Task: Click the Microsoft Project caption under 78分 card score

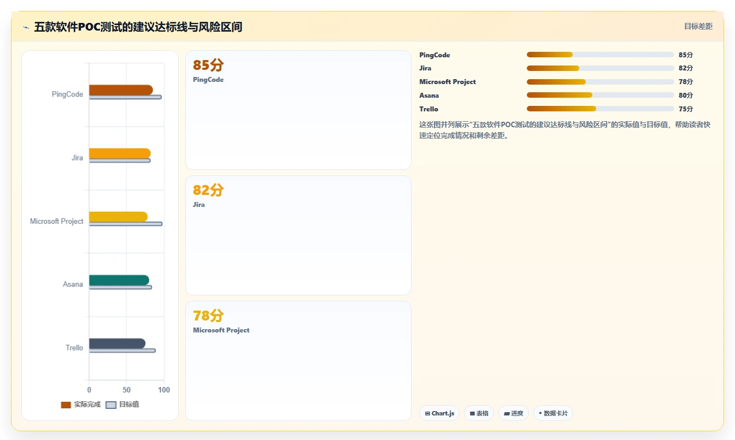Action: click(221, 330)
